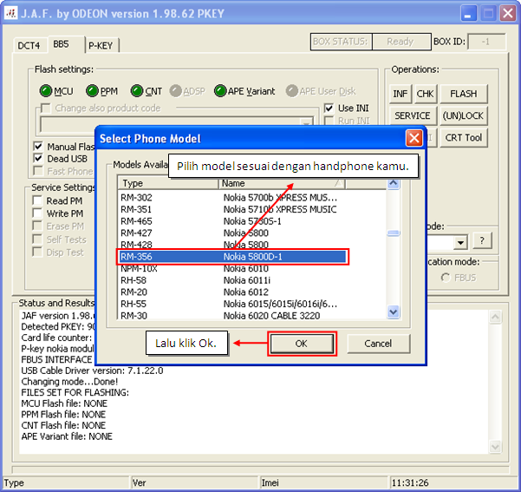This screenshot has height=492, width=521.
Task: Open the dropdown beside the help button
Action: [460, 242]
